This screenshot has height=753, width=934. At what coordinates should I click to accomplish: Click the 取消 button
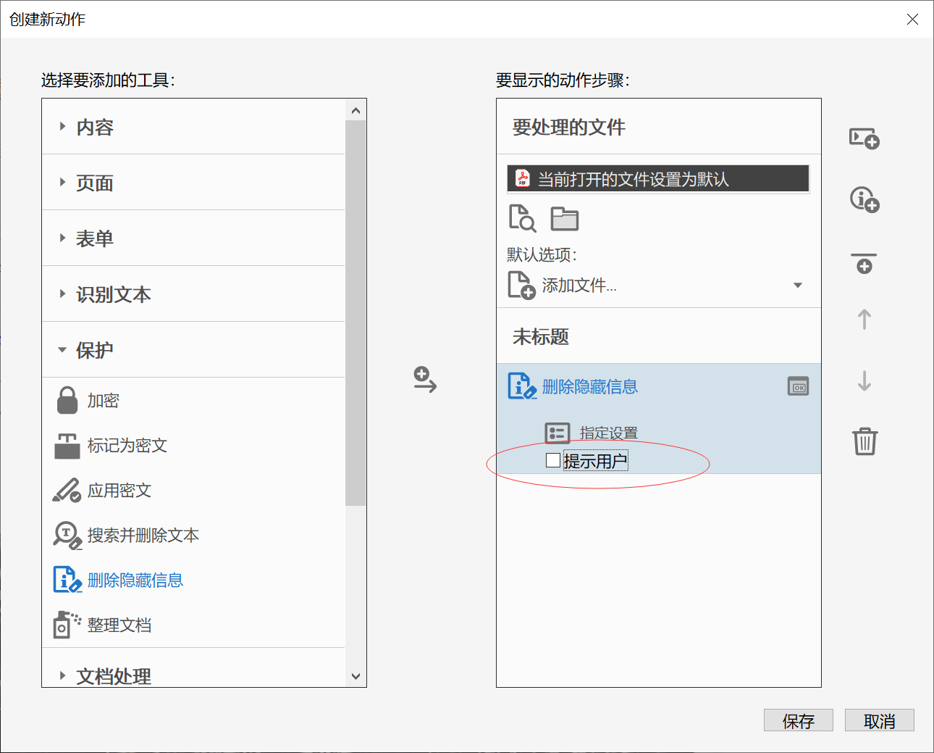[880, 720]
